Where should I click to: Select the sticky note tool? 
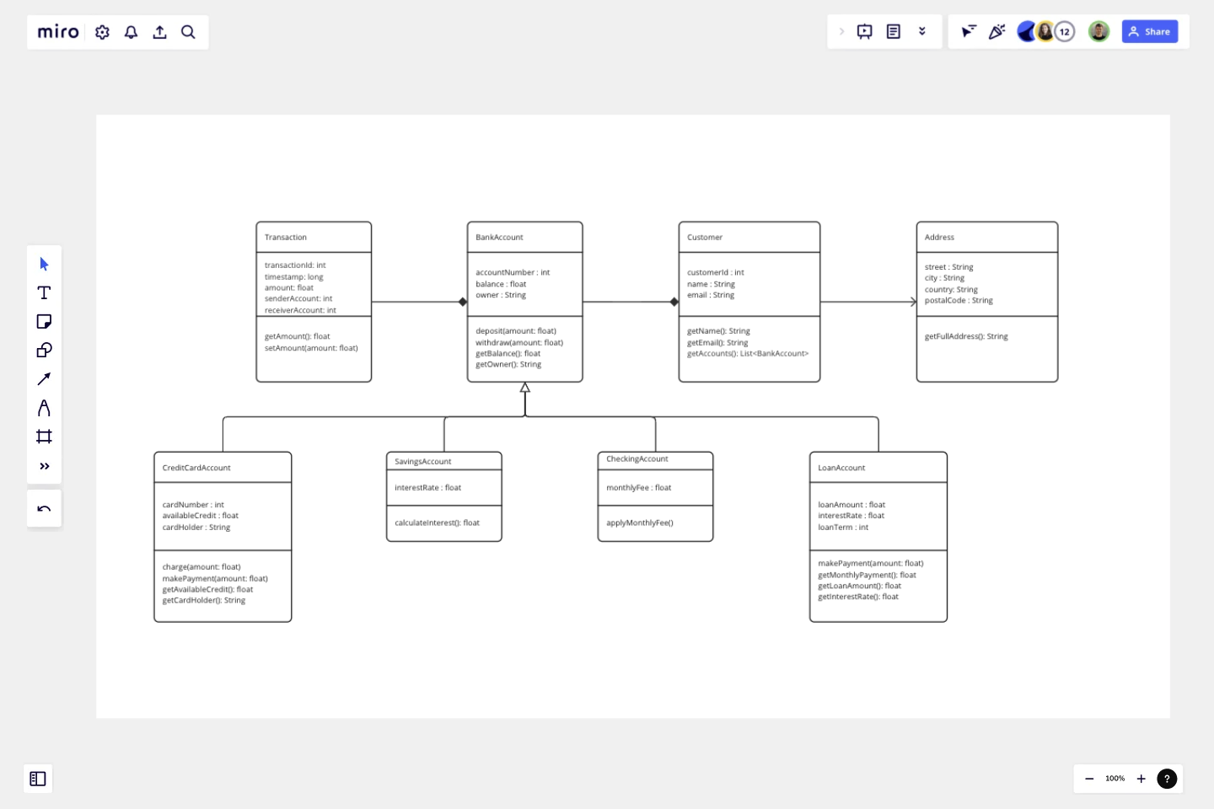tap(44, 321)
